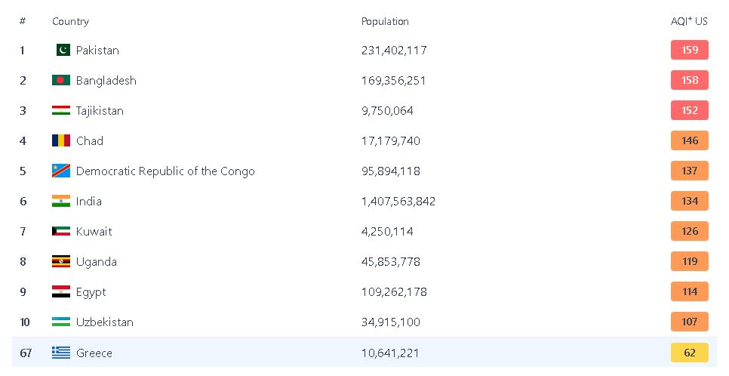The height and width of the screenshot is (376, 729).
Task: Click Greece's yellow 62 AQI badge
Action: pos(690,353)
